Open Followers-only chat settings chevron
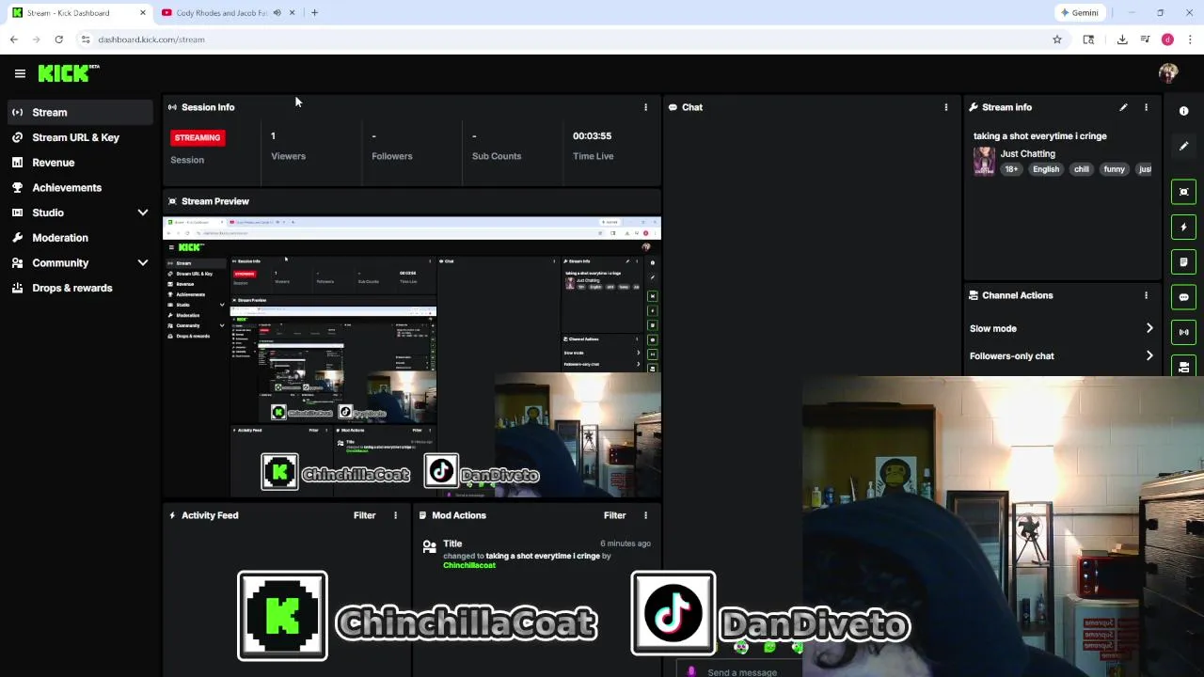 click(1149, 355)
